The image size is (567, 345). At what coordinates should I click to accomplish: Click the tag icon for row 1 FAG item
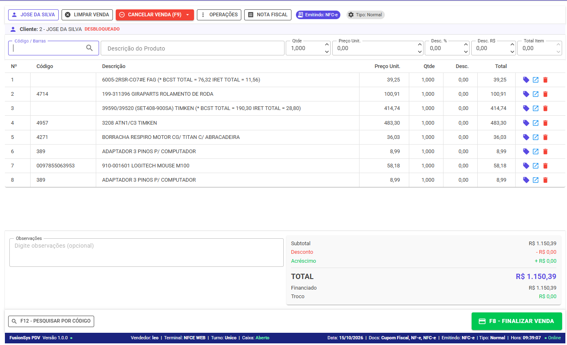click(526, 80)
